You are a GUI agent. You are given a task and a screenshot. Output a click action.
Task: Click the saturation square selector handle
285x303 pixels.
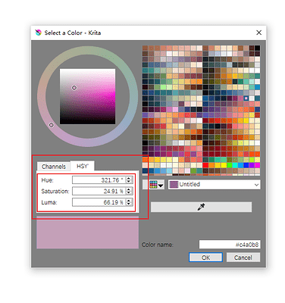pyautogui.click(x=74, y=88)
